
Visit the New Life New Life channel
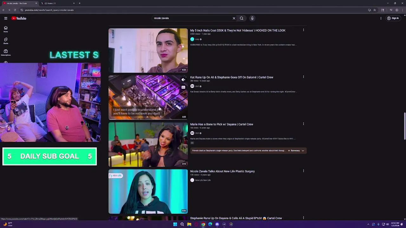tap(203, 180)
